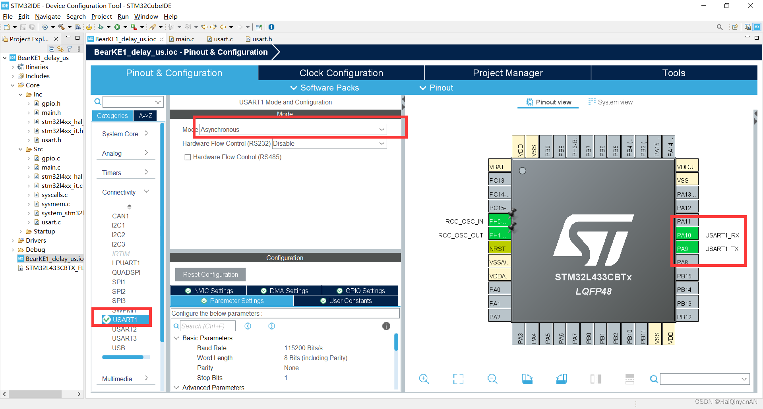Click the back navigation yellow arrow

[x=223, y=27]
